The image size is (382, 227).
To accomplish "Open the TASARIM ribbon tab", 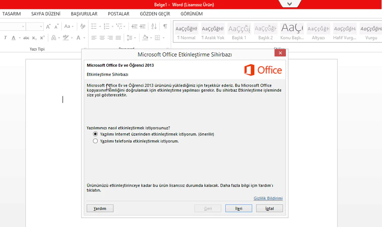I will [11, 14].
